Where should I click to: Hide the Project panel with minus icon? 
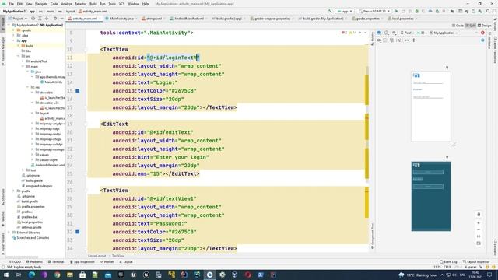tap(61, 19)
